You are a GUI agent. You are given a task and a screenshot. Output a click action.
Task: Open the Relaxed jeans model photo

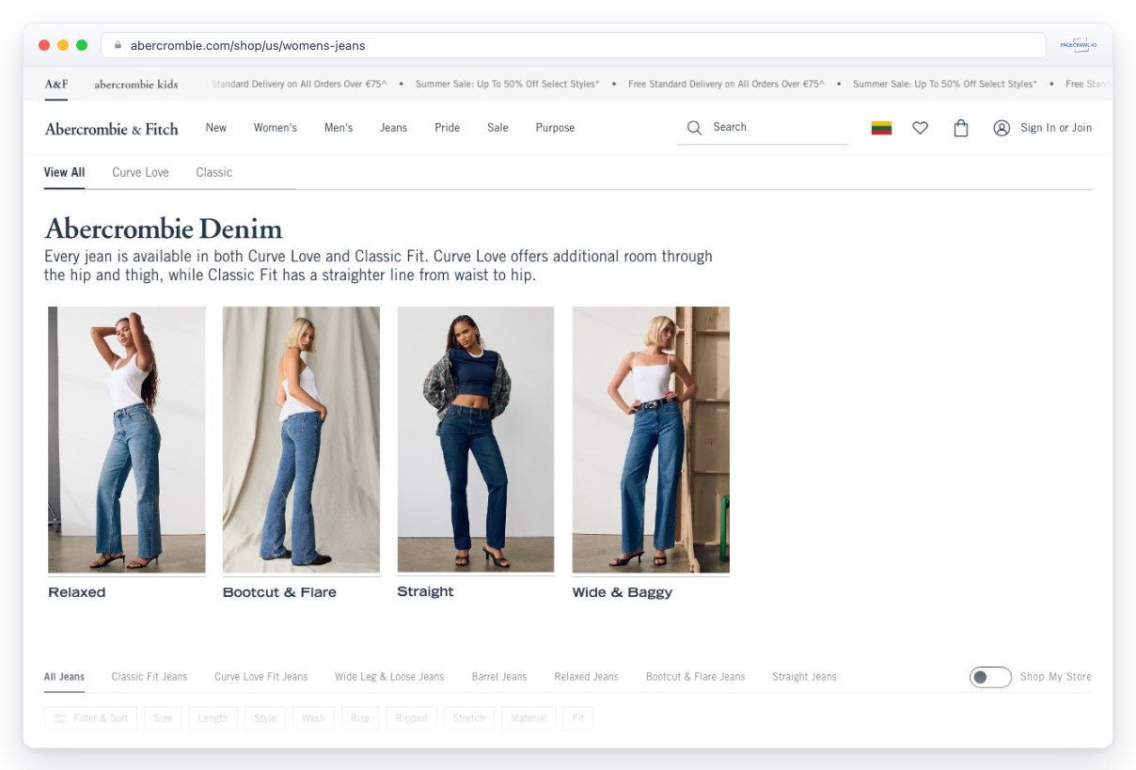point(127,440)
